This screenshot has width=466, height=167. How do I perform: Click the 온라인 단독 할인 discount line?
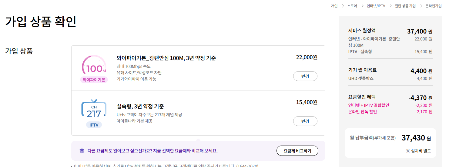[363, 112]
